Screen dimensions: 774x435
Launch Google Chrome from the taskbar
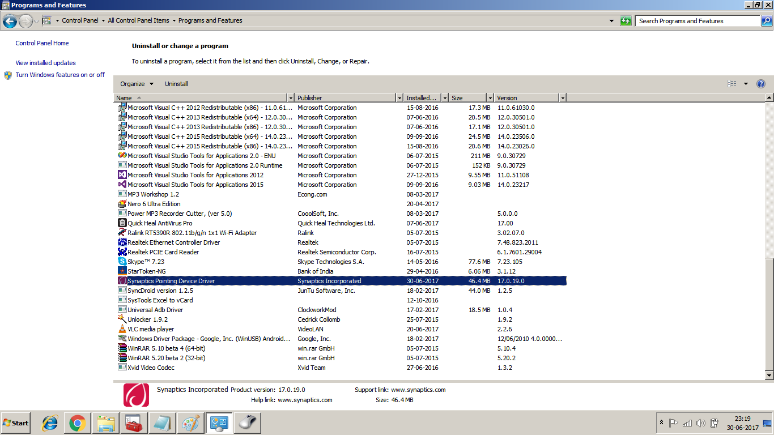coord(78,423)
